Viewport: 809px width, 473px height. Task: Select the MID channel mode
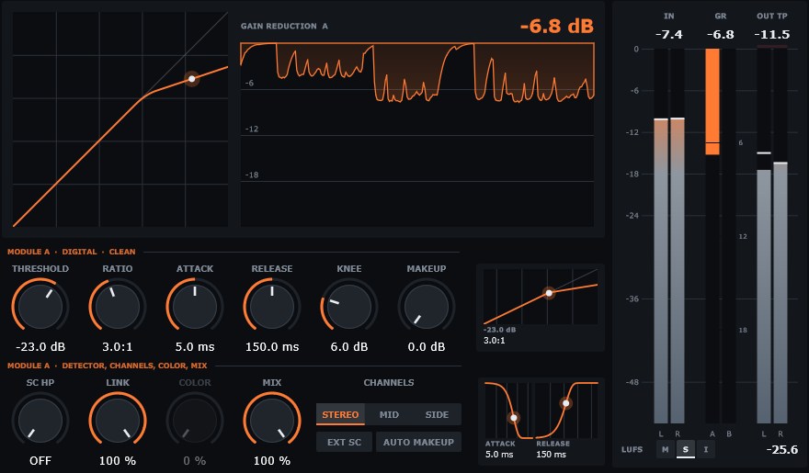389,414
